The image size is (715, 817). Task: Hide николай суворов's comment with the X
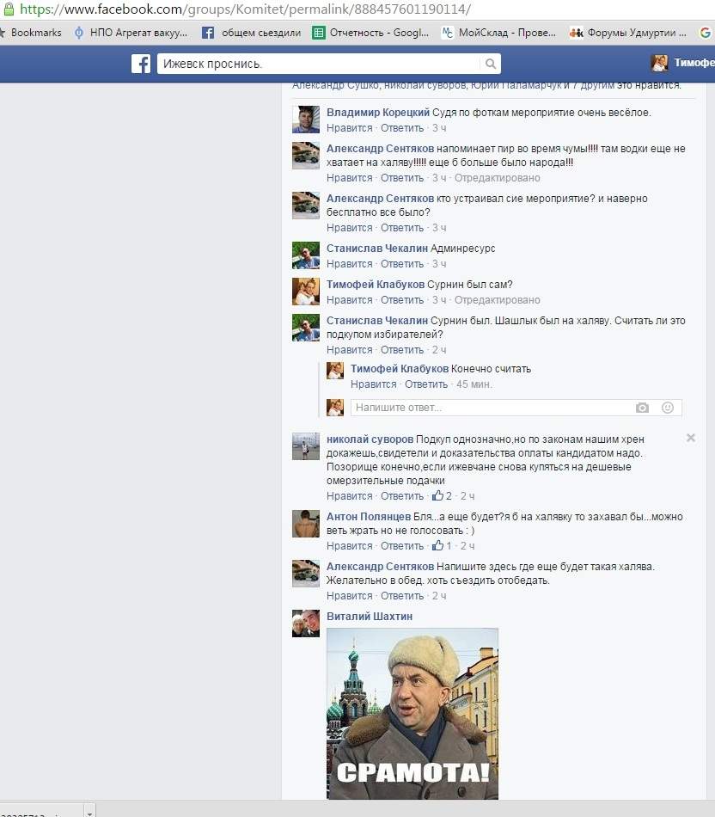tap(690, 438)
